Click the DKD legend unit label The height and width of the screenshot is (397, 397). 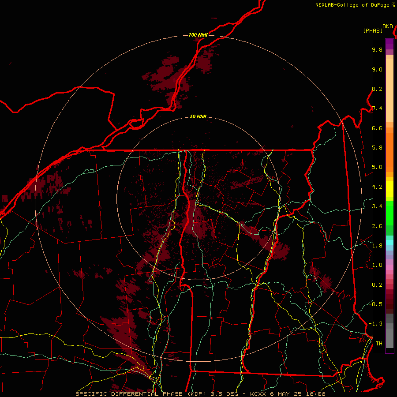tap(388, 26)
